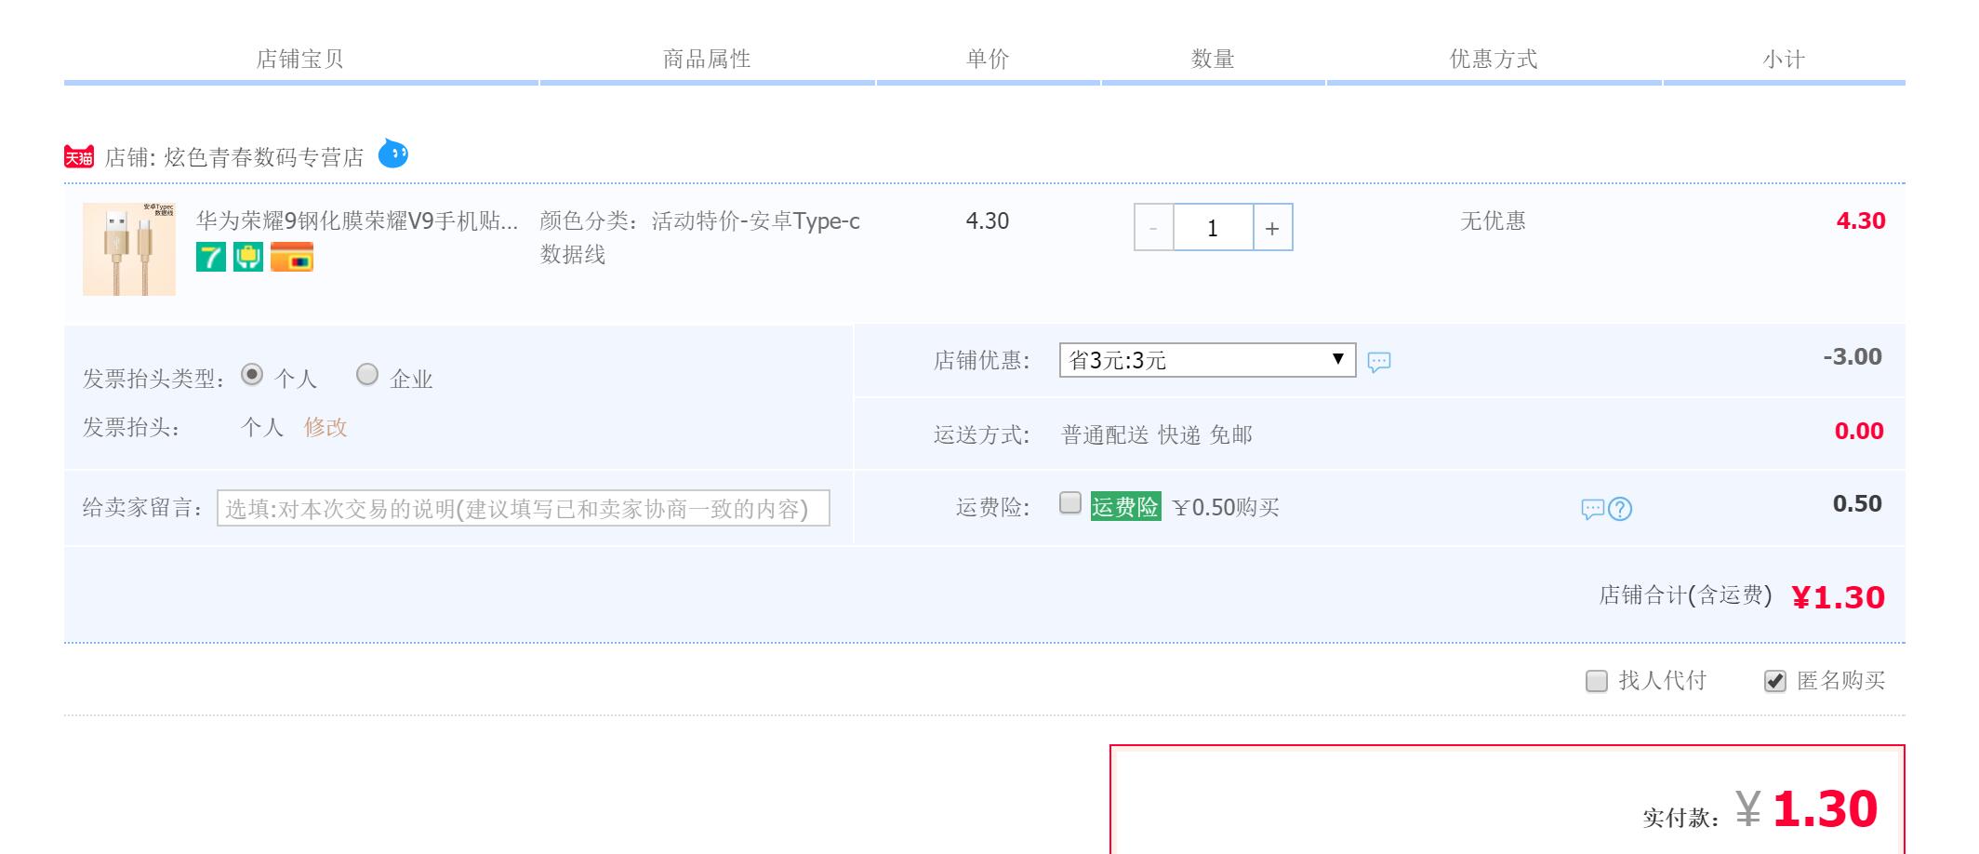Click the seller message input field
The height and width of the screenshot is (854, 1979).
tap(524, 508)
